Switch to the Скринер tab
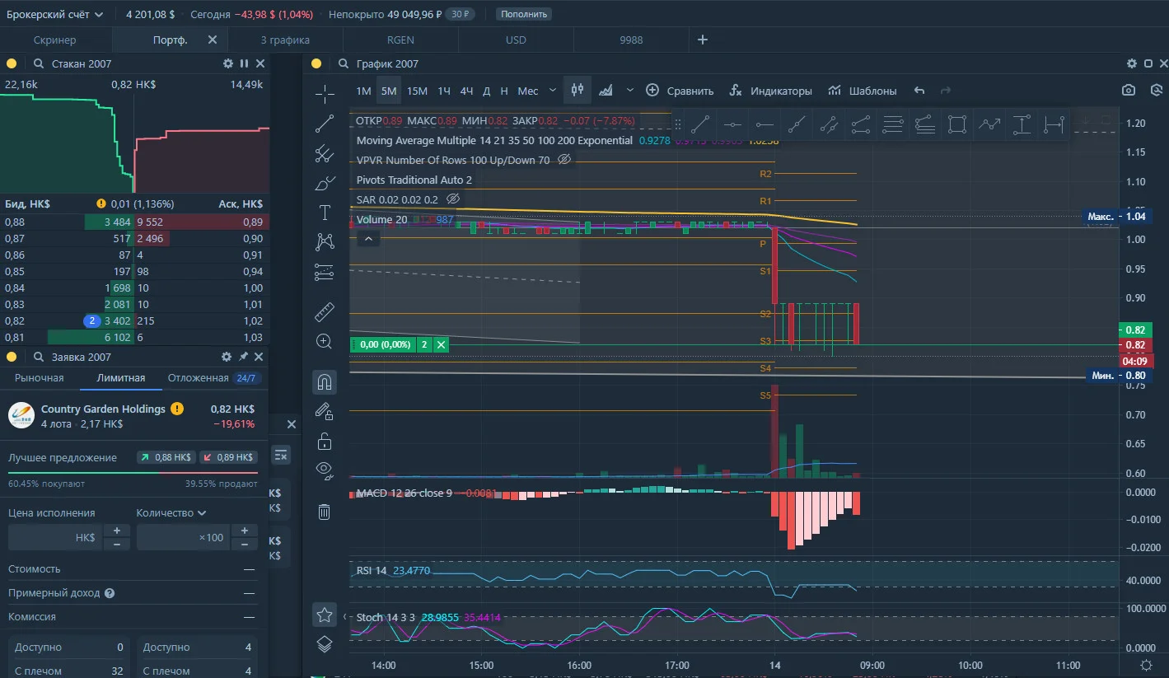The height and width of the screenshot is (678, 1169). pos(55,40)
